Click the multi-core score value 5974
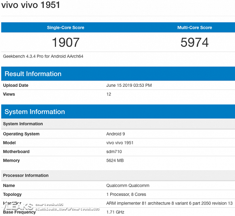The width and height of the screenshot is (235, 216). pos(194,42)
